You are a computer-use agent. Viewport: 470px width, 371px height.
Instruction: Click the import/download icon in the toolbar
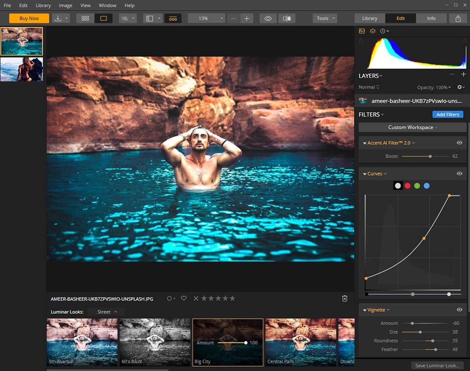coord(58,18)
